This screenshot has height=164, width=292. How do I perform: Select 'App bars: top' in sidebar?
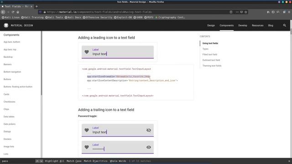coord(10,50)
